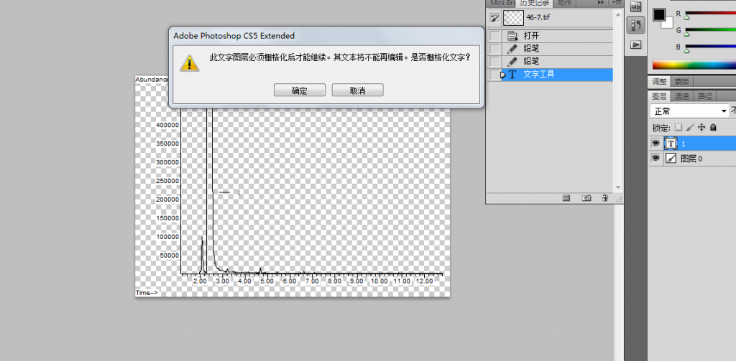Pick a color from the spectrum ramp
736x361 pixels.
(x=694, y=65)
